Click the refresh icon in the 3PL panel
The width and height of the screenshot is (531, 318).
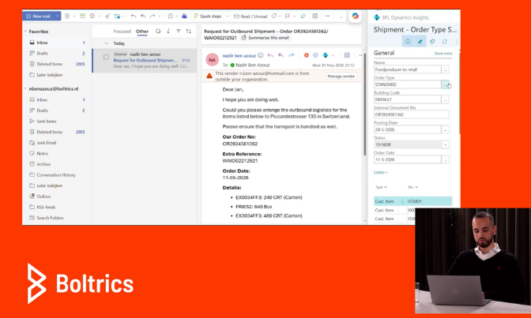coord(445,41)
